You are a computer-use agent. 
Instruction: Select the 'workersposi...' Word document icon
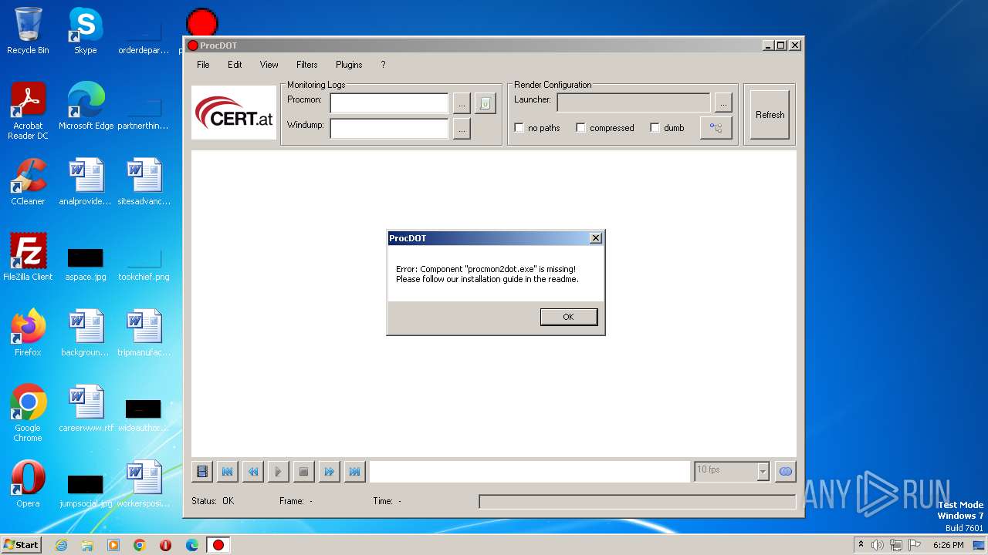[x=144, y=484]
